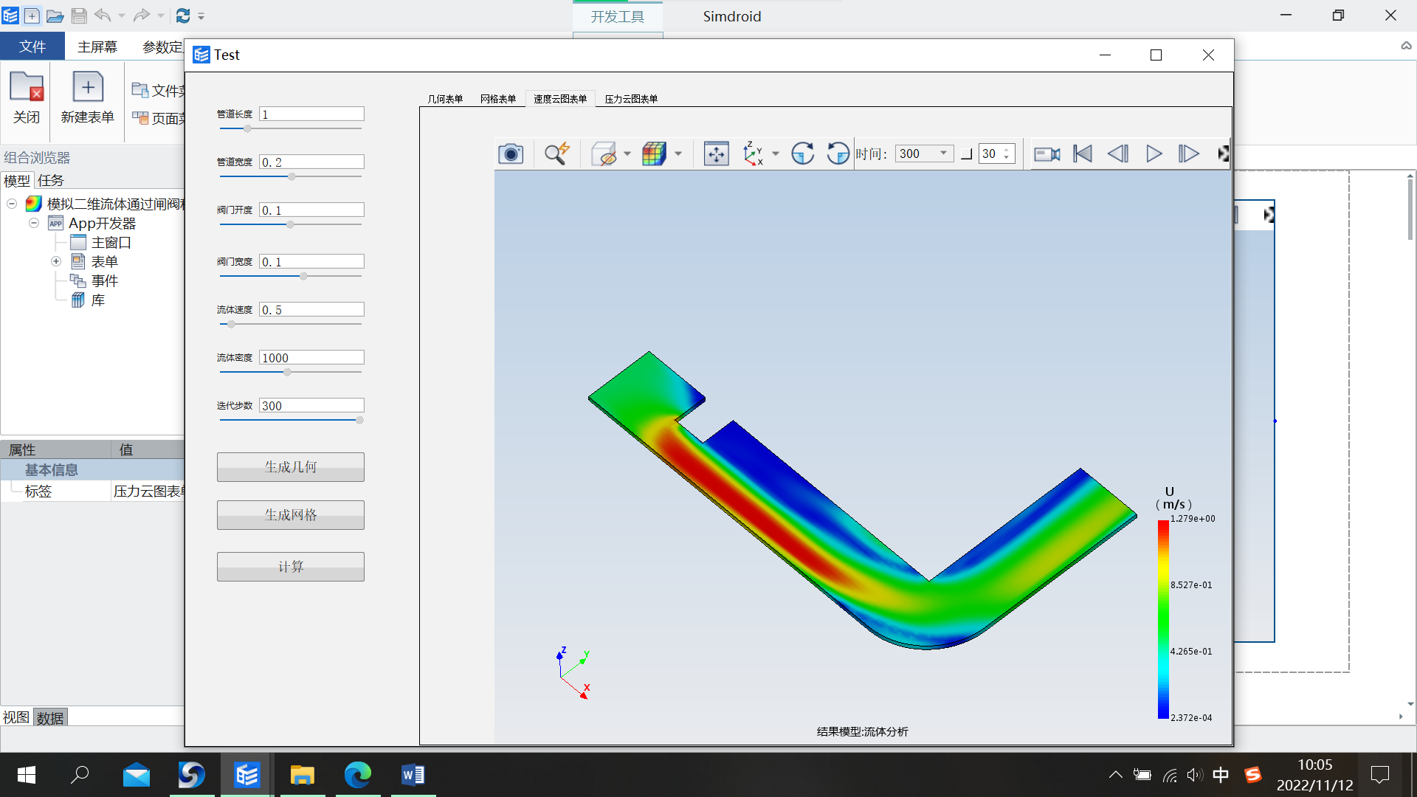The height and width of the screenshot is (797, 1417).
Task: Select the 速度云图表单 tab
Action: 560,99
